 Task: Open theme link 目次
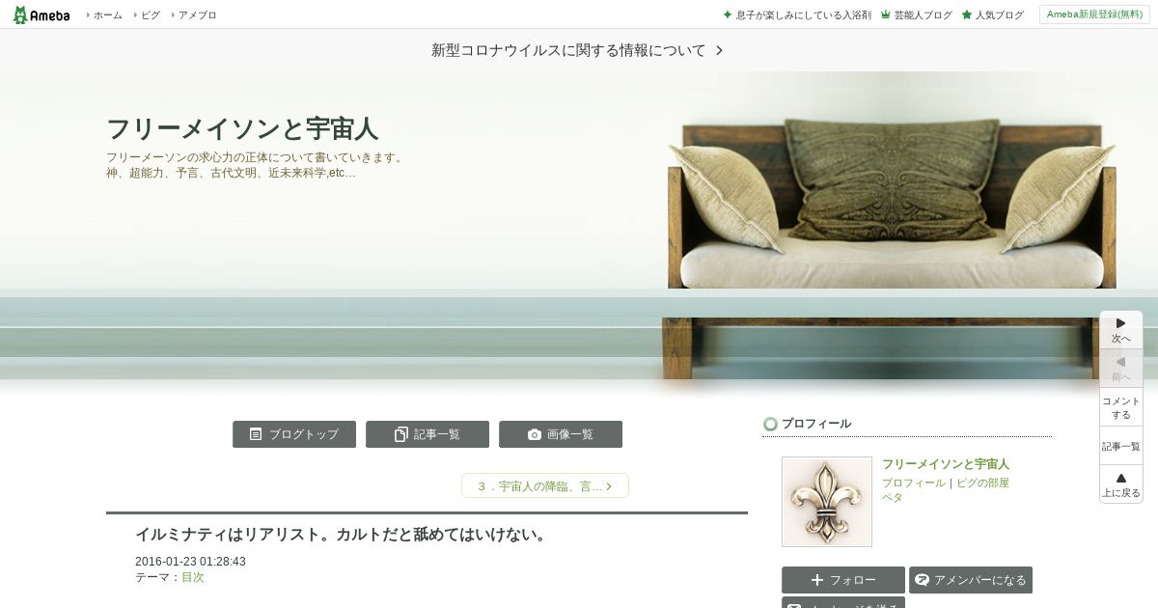193,577
